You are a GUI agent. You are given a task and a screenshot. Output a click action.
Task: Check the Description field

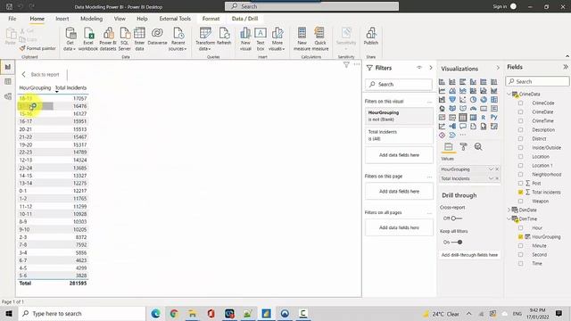pos(520,129)
